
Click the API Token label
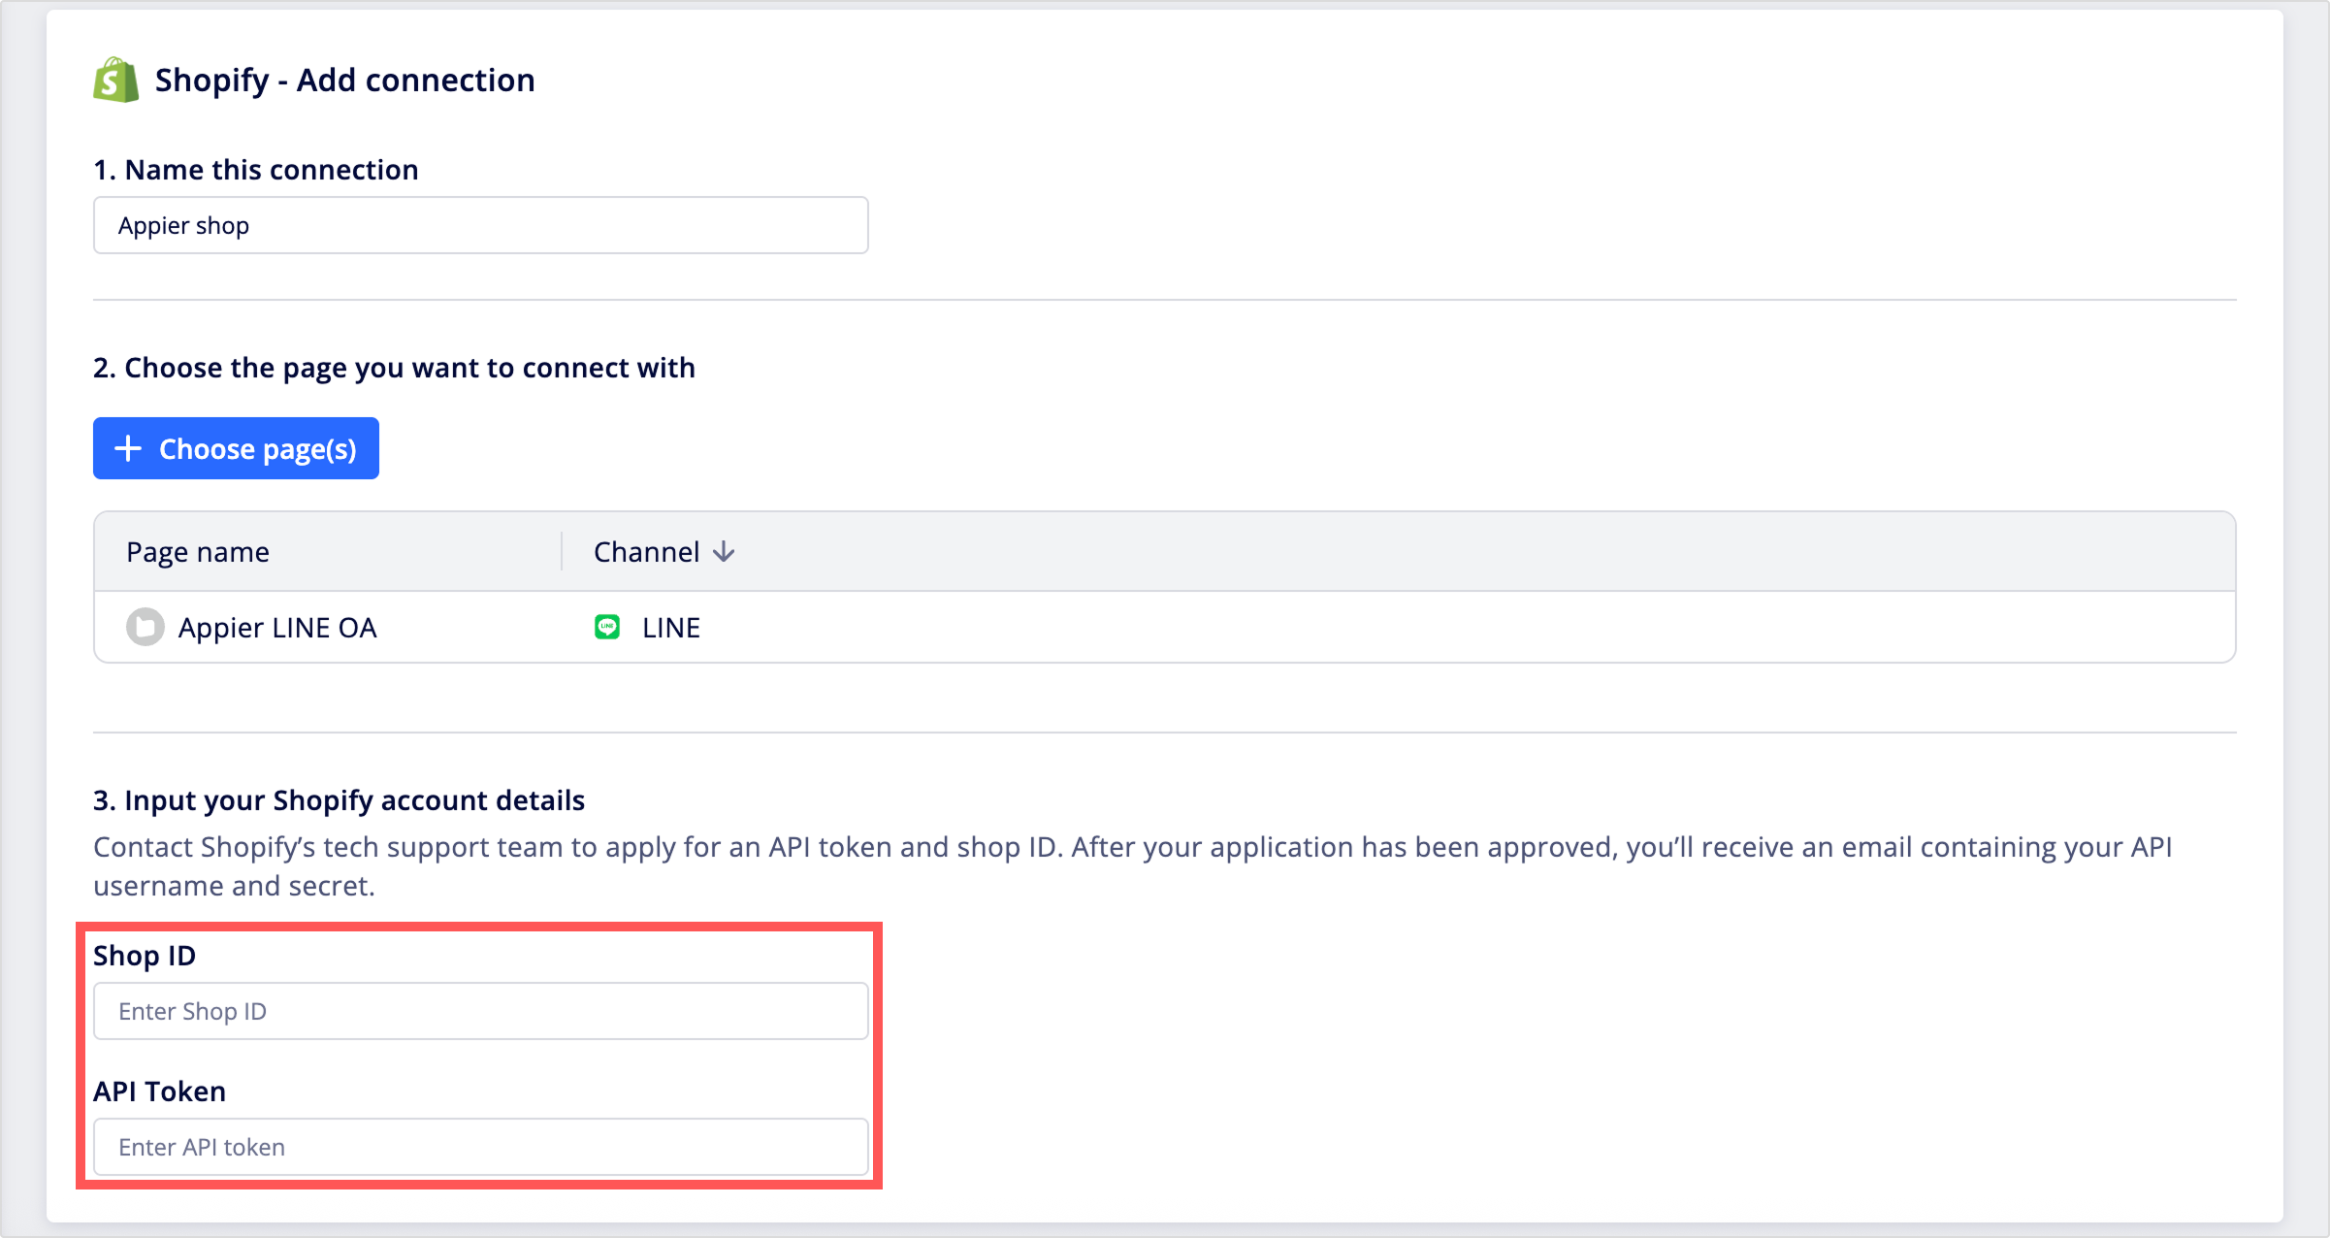click(159, 1091)
